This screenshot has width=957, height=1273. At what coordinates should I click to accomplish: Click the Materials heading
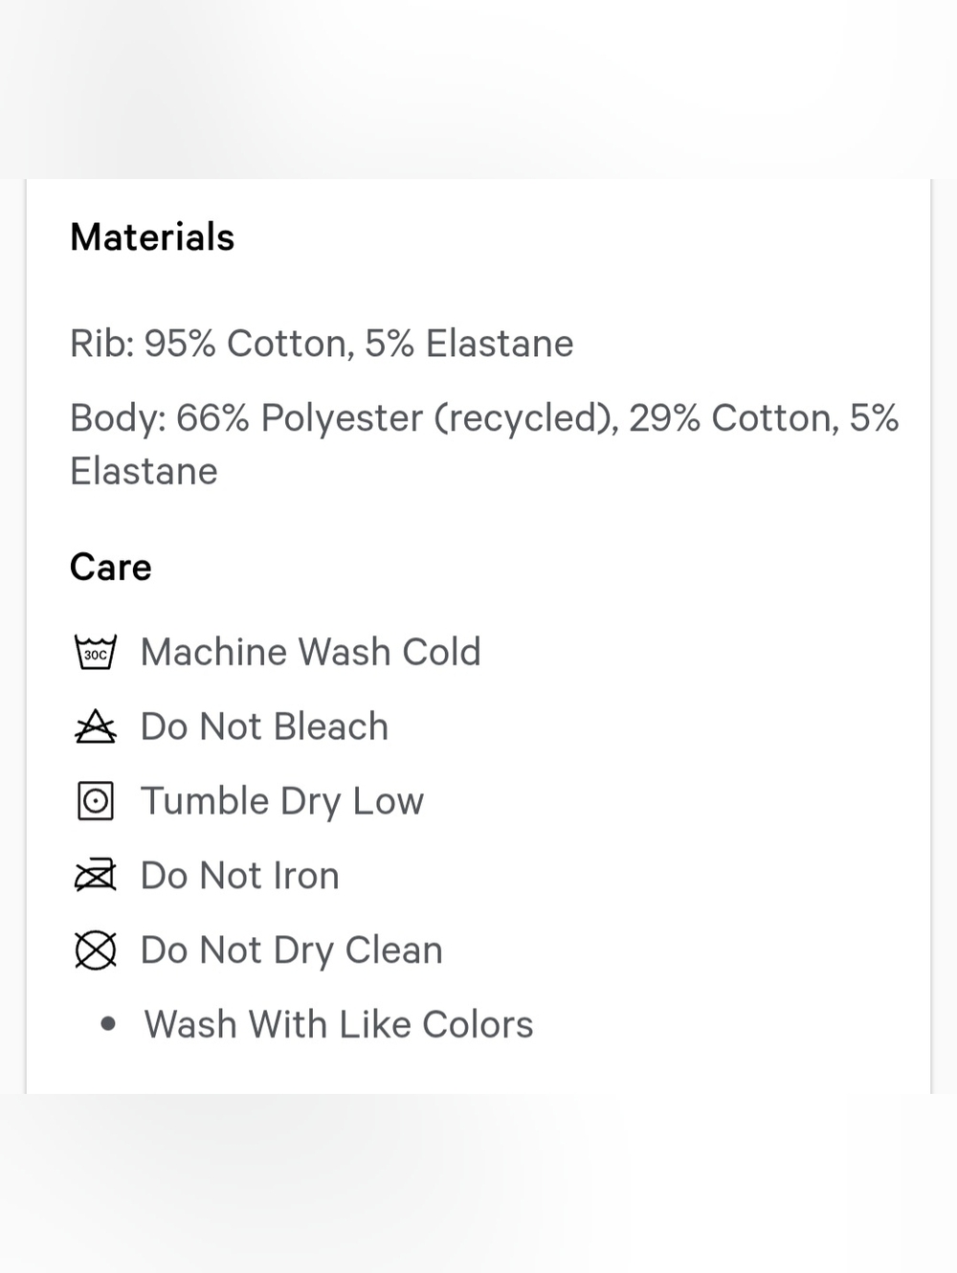click(152, 237)
